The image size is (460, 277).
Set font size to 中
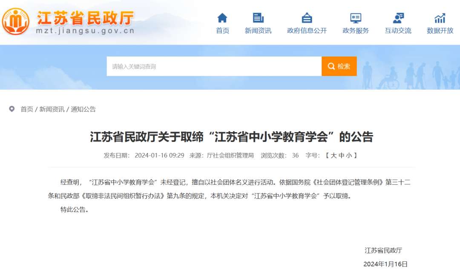click(x=341, y=155)
